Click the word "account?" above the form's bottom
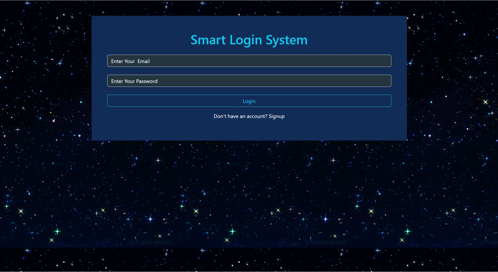The width and height of the screenshot is (498, 272). coord(257,116)
